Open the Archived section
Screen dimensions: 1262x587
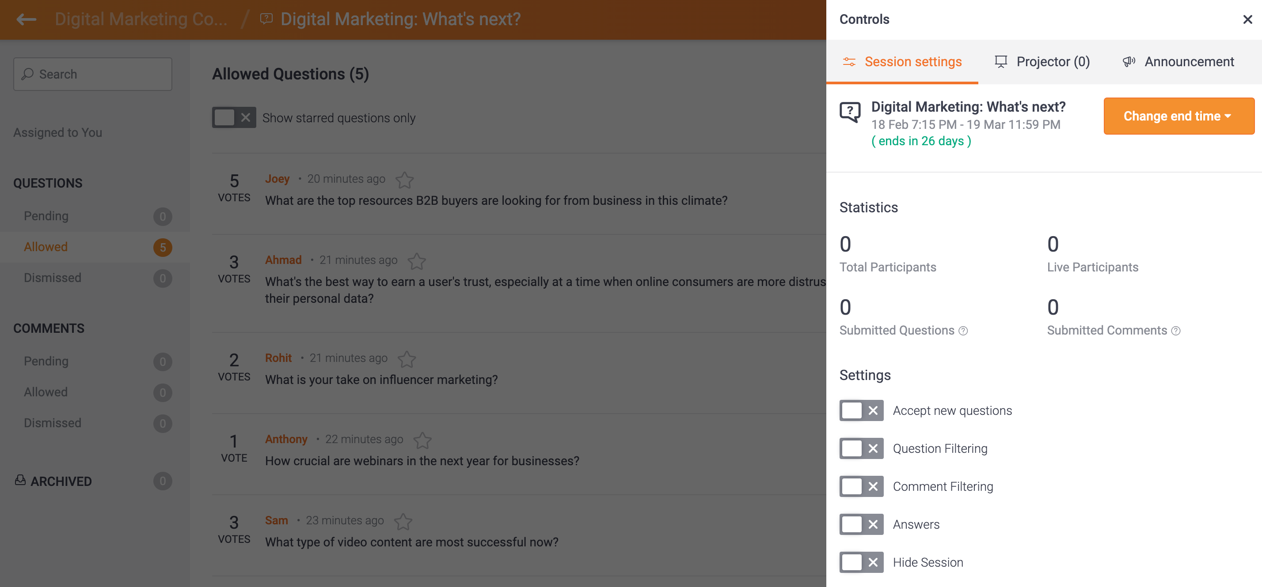pyautogui.click(x=61, y=482)
